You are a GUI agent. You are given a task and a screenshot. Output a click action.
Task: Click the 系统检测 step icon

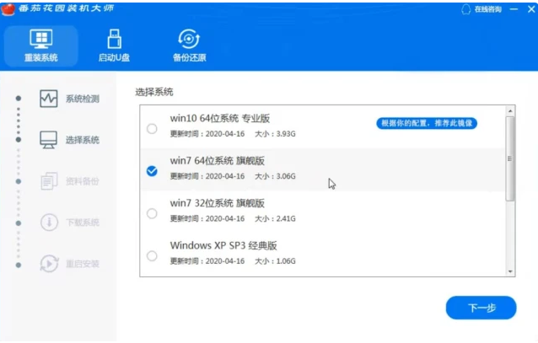[49, 99]
